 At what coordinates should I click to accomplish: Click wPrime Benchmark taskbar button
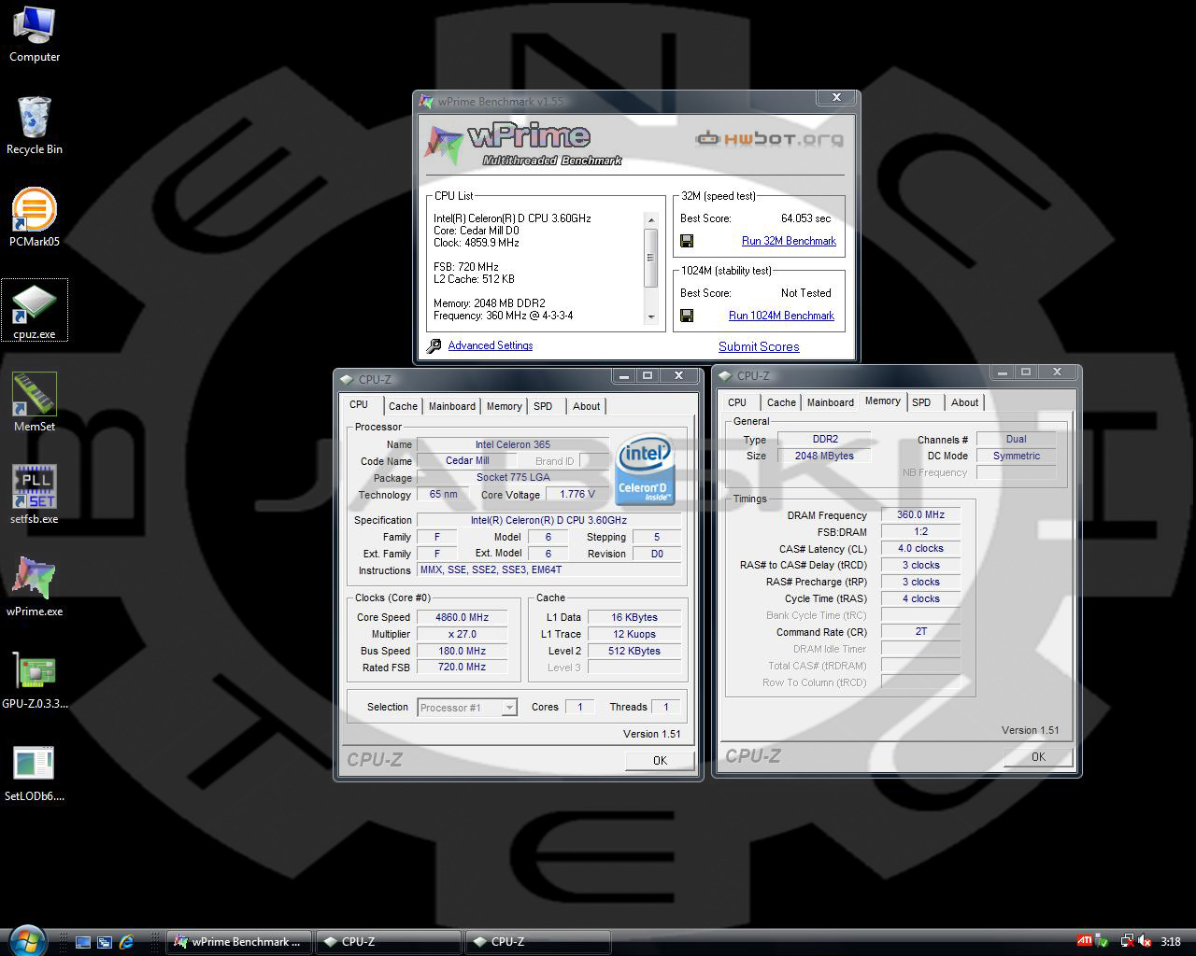click(x=239, y=942)
